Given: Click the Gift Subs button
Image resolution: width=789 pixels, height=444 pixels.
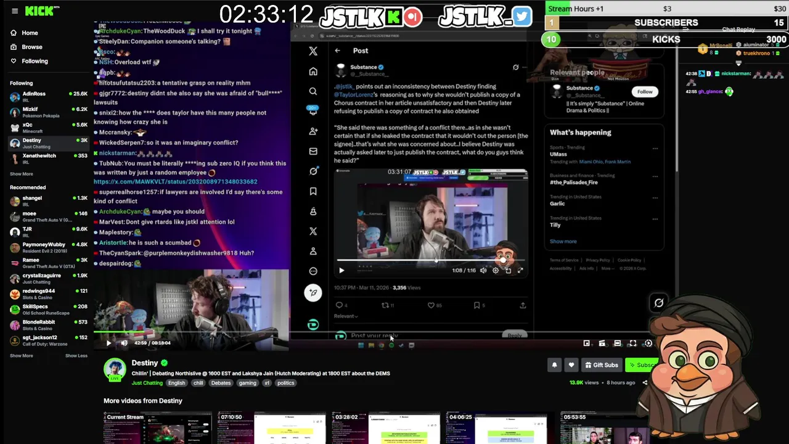Looking at the screenshot, I should [x=602, y=365].
